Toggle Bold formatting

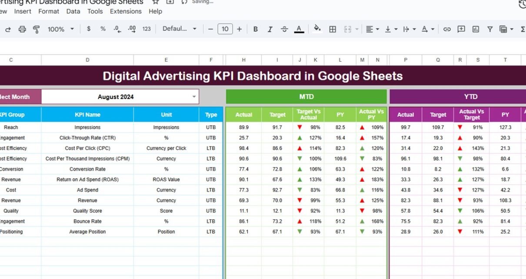(x=256, y=29)
